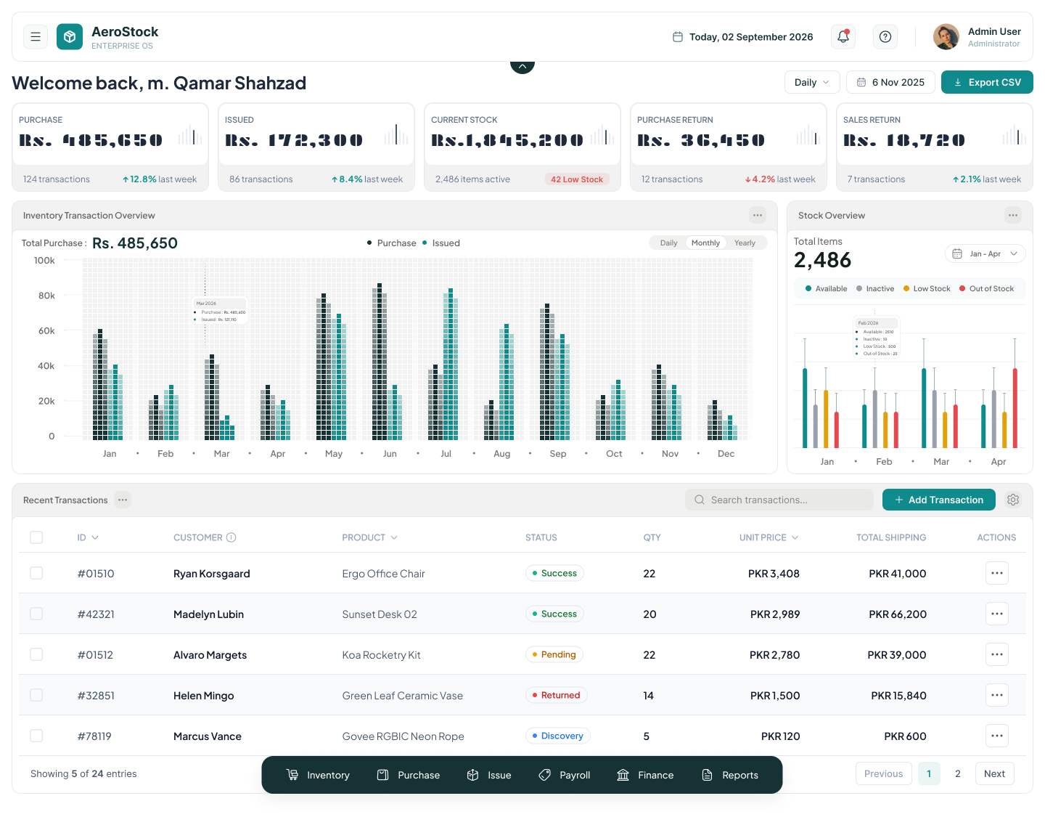
Task: Go to page 2 of entries
Action: pos(958,773)
